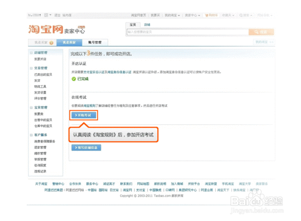Open the 我的淘宝 dropdown in top bar

[172, 15]
